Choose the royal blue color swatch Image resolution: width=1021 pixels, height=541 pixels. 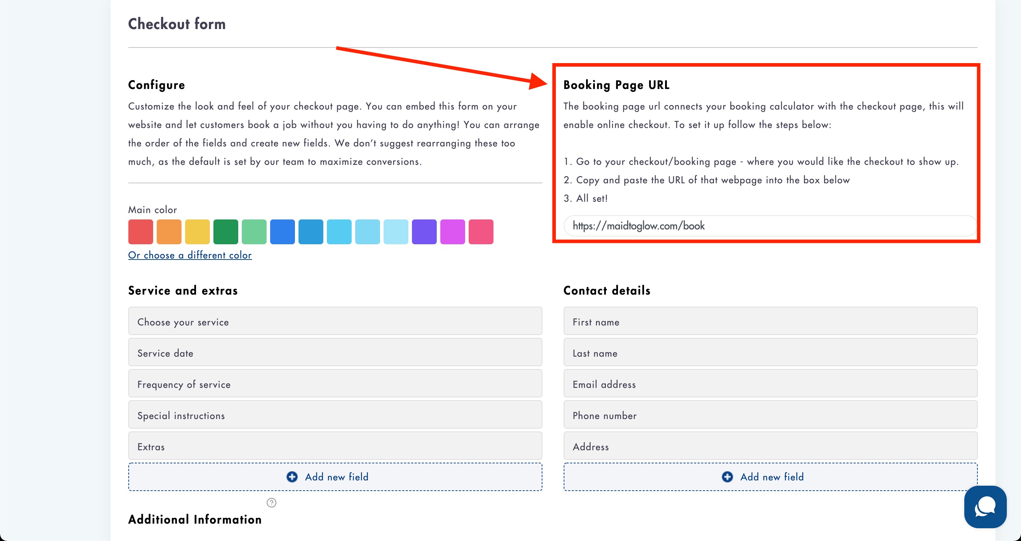[283, 232]
